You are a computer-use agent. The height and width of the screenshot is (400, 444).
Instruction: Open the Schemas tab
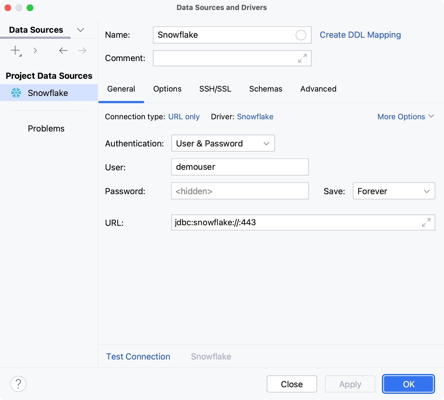tap(265, 89)
